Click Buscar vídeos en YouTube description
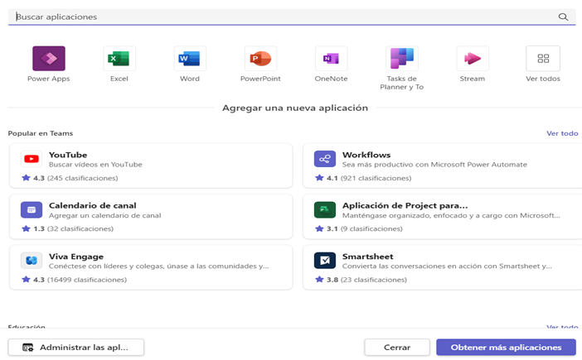582x360 pixels. [x=95, y=165]
